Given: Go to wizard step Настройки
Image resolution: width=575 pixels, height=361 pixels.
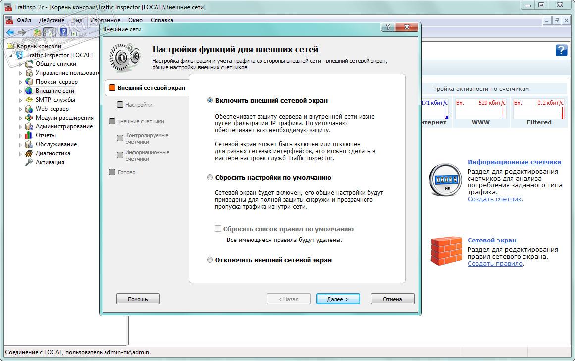Looking at the screenshot, I should point(135,105).
